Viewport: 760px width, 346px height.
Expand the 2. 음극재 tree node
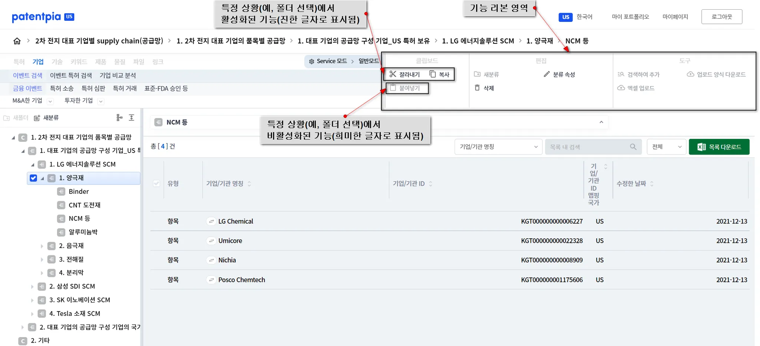[42, 246]
